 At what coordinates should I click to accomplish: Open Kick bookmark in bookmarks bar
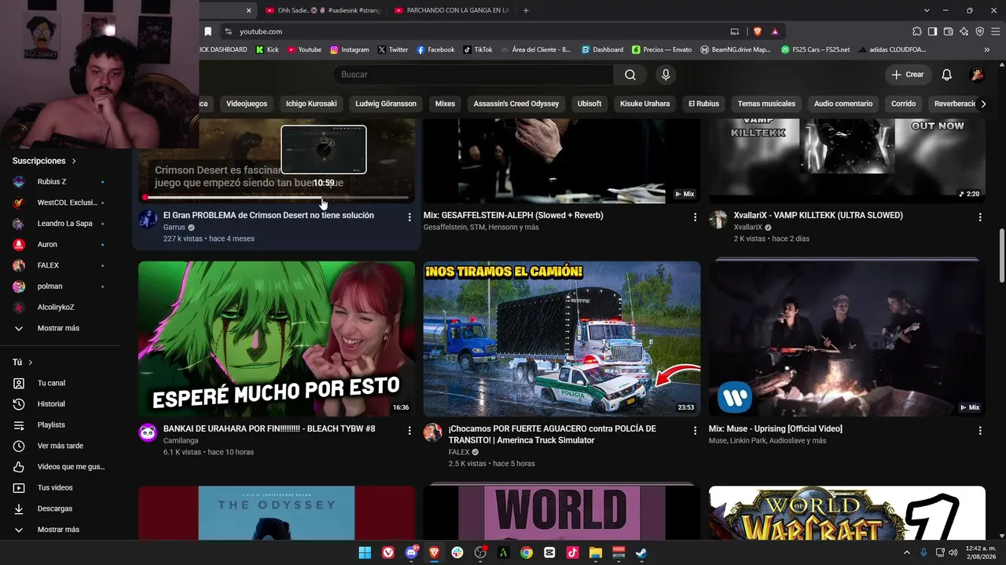[x=267, y=49]
